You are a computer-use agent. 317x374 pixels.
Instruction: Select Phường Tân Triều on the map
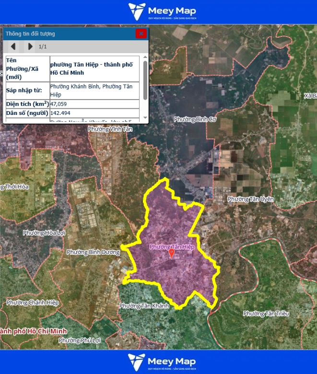[x=266, y=314]
